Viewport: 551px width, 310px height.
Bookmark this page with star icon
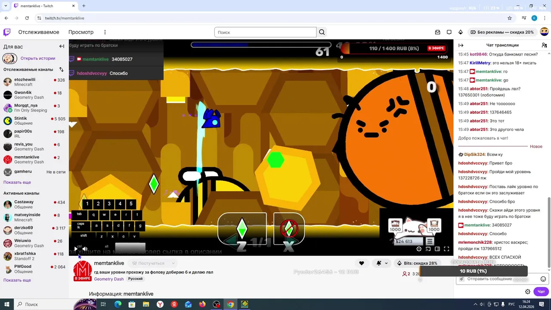(510, 18)
